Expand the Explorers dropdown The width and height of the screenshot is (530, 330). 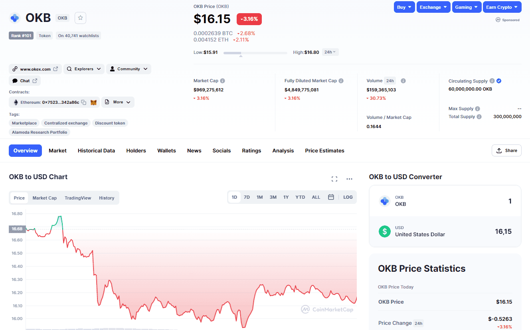tap(84, 69)
